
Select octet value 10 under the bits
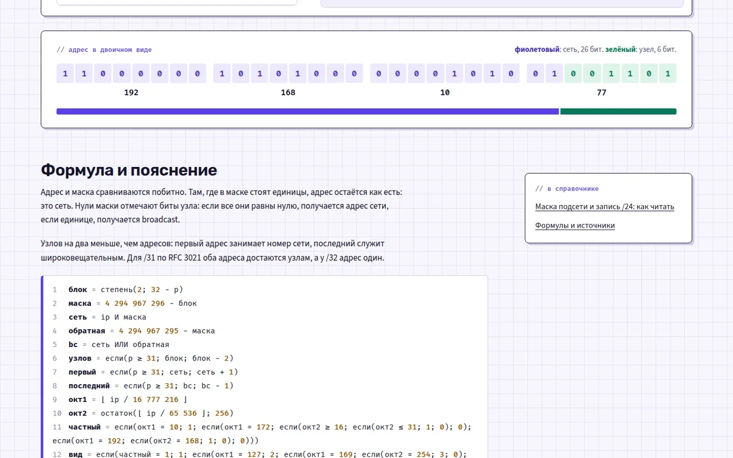[445, 93]
